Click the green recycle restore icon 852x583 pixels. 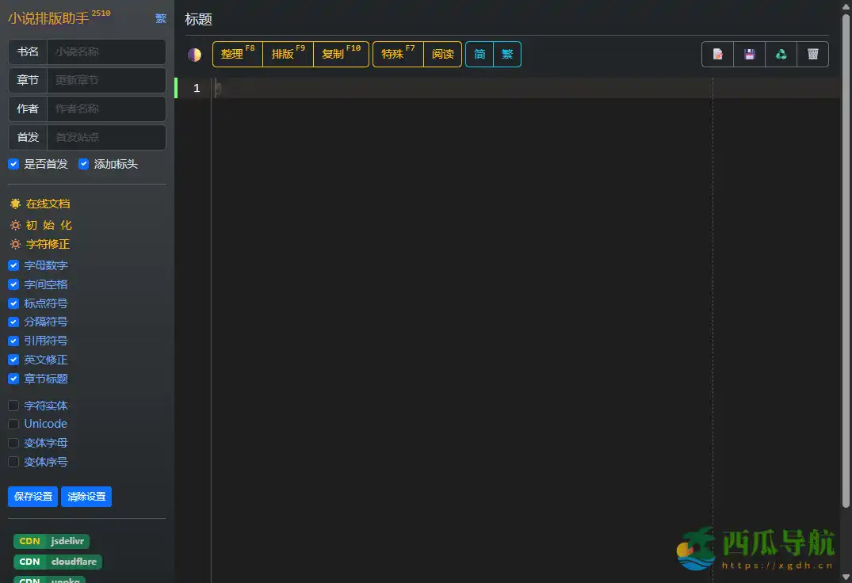(781, 55)
